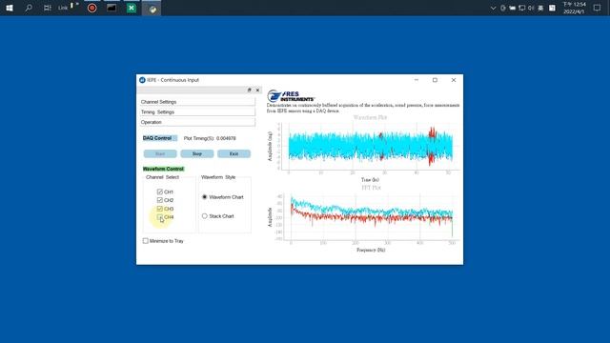610x343 pixels.
Task: Uncheck the CH1 channel checkbox
Action: (160, 192)
